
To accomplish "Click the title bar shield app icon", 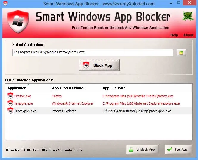I will (5, 3).
